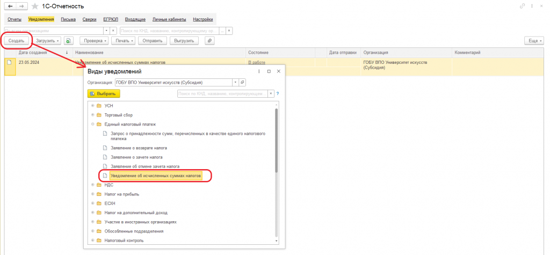Switch to the Письма tab
Screen dimensions: 550x255
[68, 19]
